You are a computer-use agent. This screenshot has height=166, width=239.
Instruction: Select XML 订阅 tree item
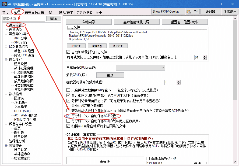[x=21, y=42]
